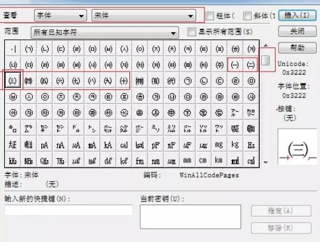
Task: Pick the parenthesized 四 character
Action: pos(29,81)
